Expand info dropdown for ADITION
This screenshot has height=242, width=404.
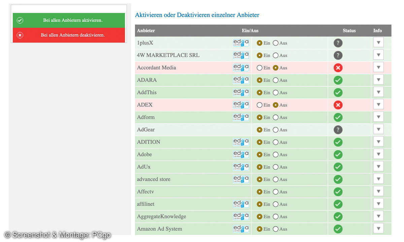point(378,142)
